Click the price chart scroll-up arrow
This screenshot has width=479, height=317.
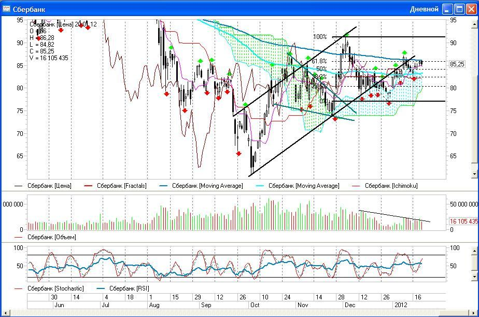click(474, 23)
